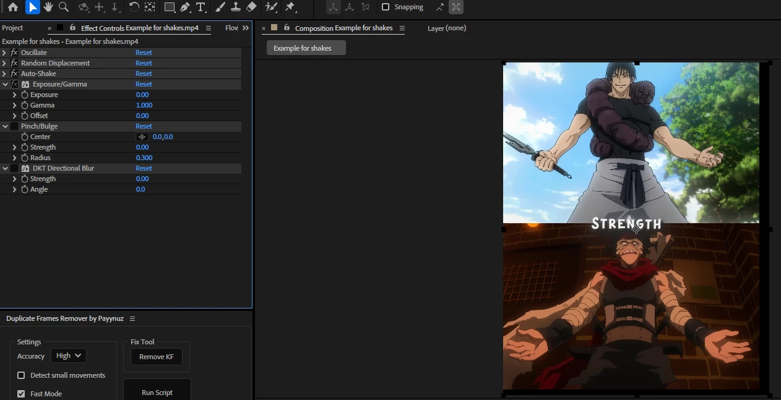Select the Pan camera tool

coord(100,7)
